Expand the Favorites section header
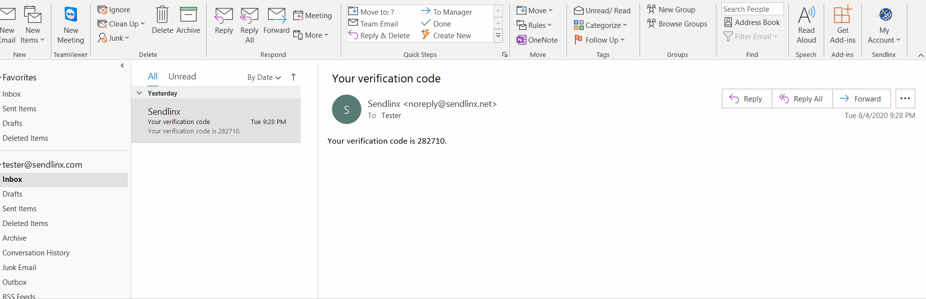This screenshot has width=926, height=299. [19, 77]
